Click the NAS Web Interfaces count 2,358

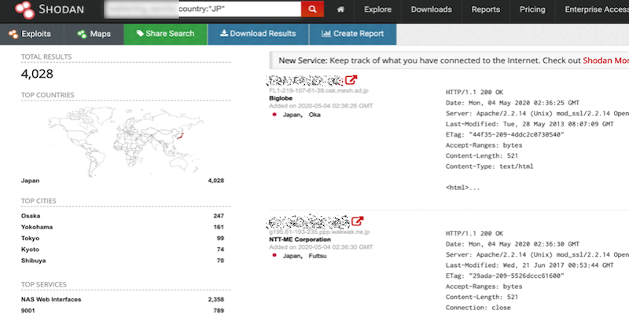pyautogui.click(x=216, y=300)
